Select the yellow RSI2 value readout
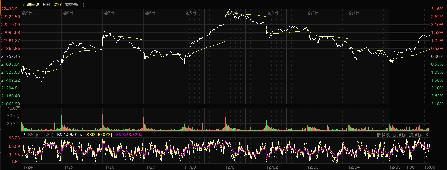Image resolution: width=447 pixels, height=170 pixels. pos(100,135)
